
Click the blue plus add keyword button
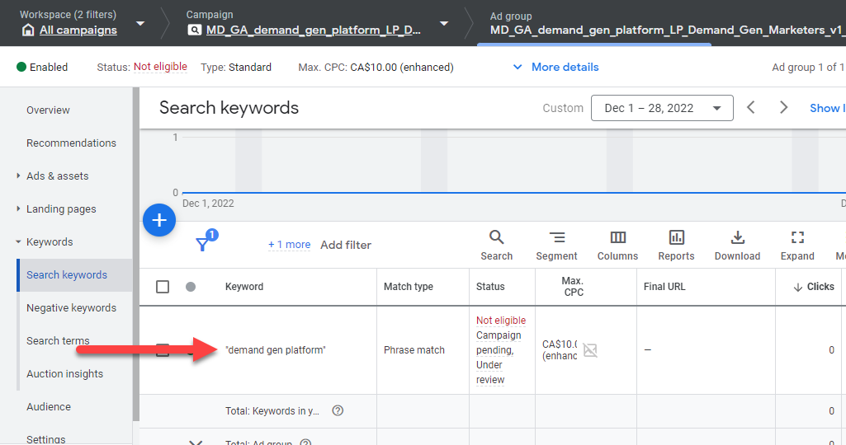pyautogui.click(x=159, y=221)
